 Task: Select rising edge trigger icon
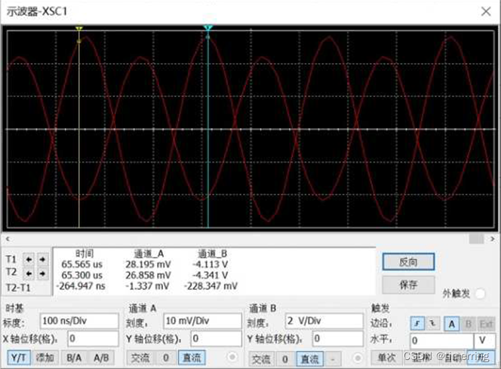pos(417,324)
